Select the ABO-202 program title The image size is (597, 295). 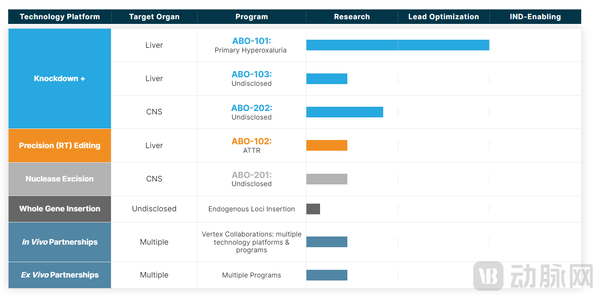point(251,108)
